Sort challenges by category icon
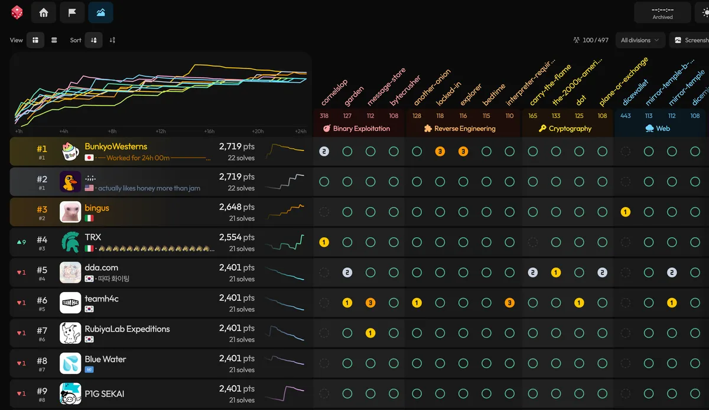Screen dimensions: 709x410 (93, 40)
